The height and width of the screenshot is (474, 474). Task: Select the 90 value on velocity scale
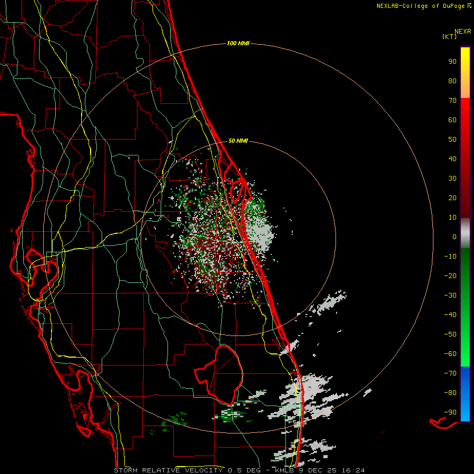(x=452, y=62)
